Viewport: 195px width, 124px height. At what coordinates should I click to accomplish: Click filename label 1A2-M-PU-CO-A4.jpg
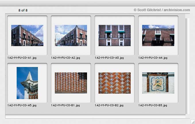coord(153,58)
